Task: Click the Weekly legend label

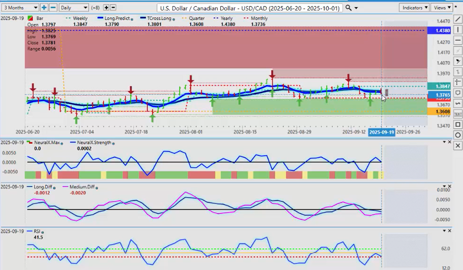Action: [80, 18]
